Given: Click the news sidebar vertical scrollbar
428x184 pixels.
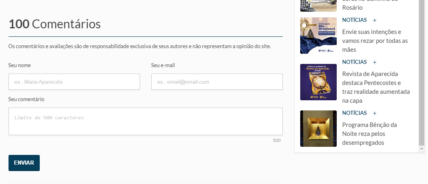Looking at the screenshot, I should coord(422,73).
